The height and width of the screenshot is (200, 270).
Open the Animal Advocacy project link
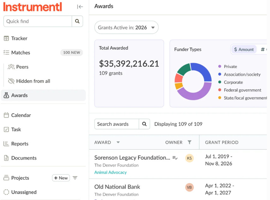click(x=111, y=172)
